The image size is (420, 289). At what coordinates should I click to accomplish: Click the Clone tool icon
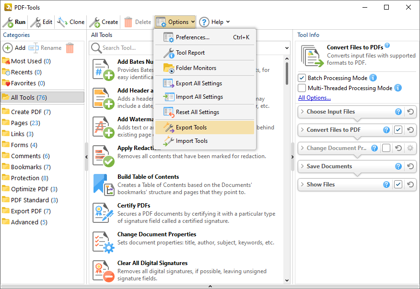tap(62, 22)
